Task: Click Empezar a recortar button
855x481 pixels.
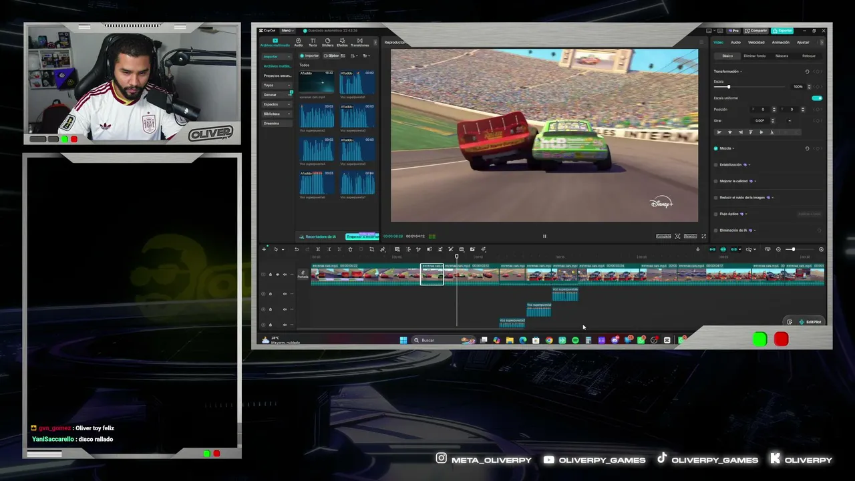Action: (362, 236)
